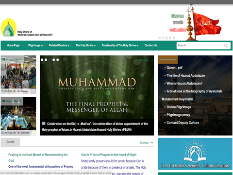Screen dimensions: 233x175
Task: Select first header banner pagination square
Action: point(160,38)
